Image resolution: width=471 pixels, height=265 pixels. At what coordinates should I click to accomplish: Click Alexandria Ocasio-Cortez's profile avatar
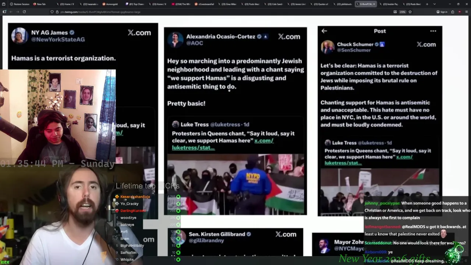pyautogui.click(x=175, y=39)
